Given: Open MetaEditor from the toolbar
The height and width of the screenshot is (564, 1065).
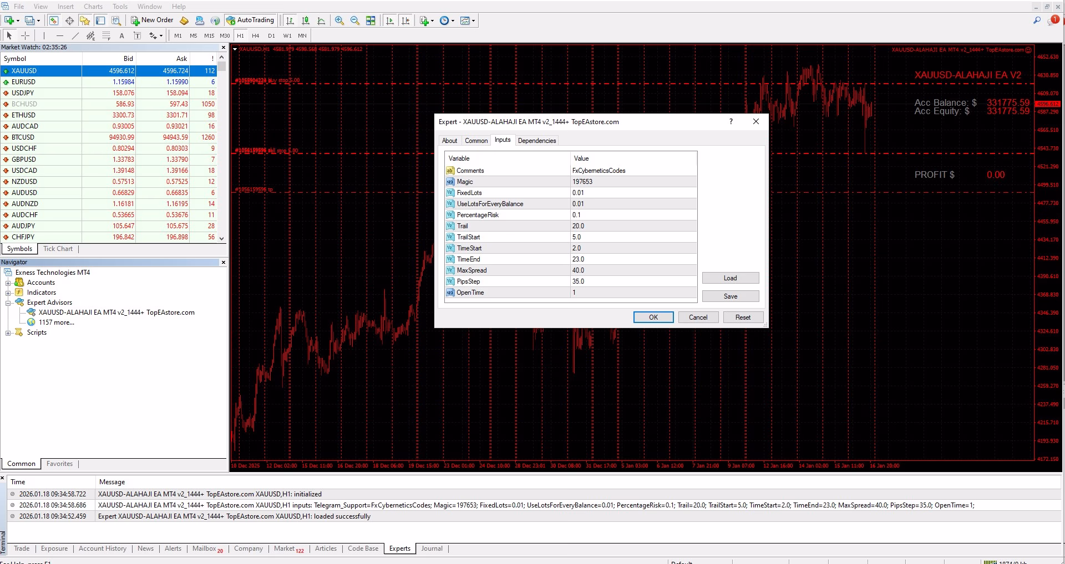Looking at the screenshot, I should (184, 20).
